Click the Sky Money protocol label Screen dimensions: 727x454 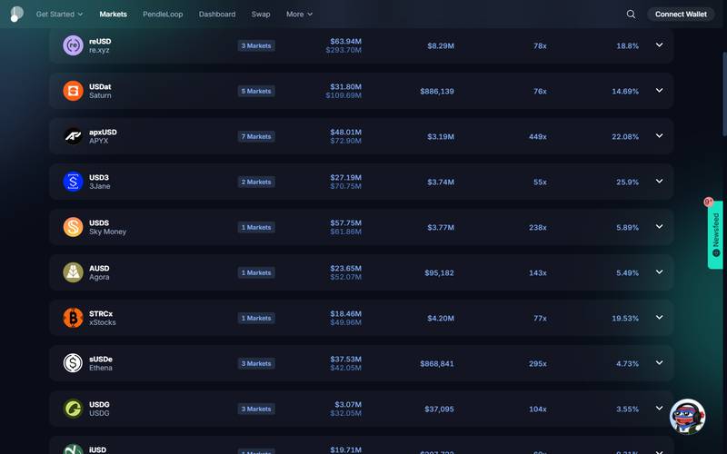point(107,232)
